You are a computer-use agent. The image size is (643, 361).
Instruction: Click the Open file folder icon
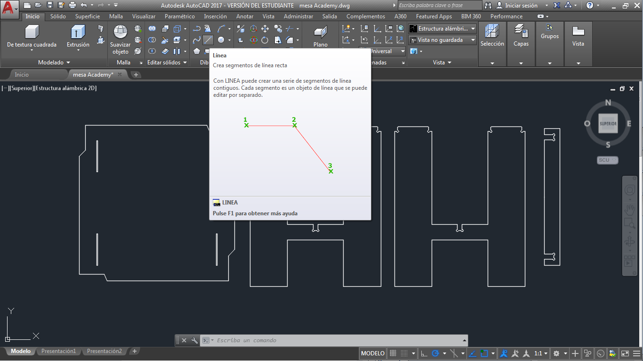[x=38, y=5]
